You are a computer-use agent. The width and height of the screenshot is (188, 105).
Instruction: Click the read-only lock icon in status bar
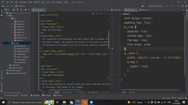(186, 98)
